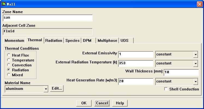Switch to the UDS tab
This screenshot has width=204, height=109.
point(126,40)
